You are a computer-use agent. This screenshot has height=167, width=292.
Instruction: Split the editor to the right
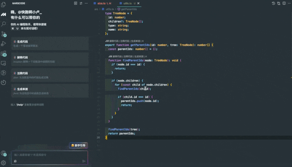pos(284,3)
